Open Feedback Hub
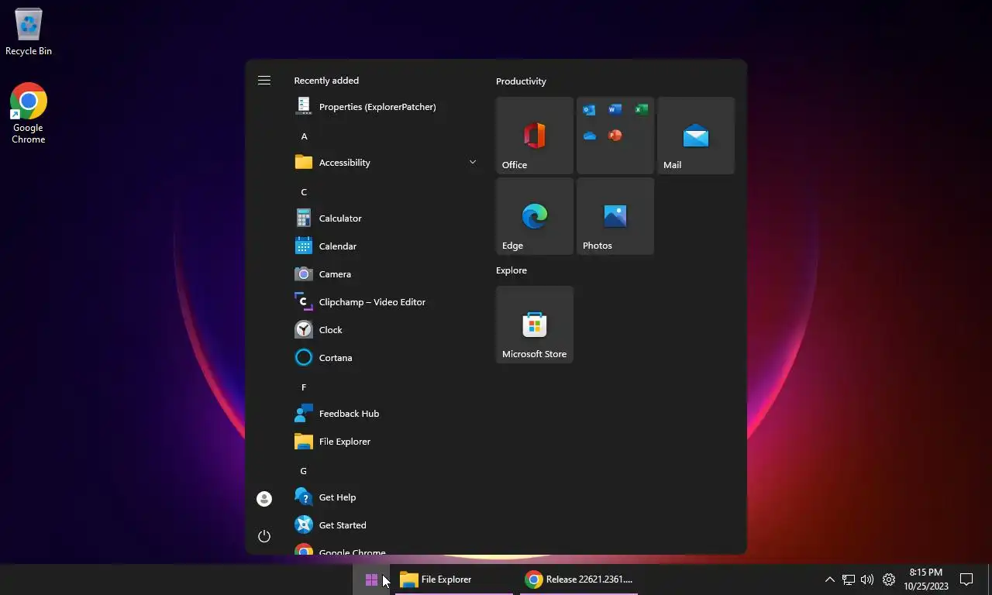Screen dimensions: 992x595 [x=386, y=414]
